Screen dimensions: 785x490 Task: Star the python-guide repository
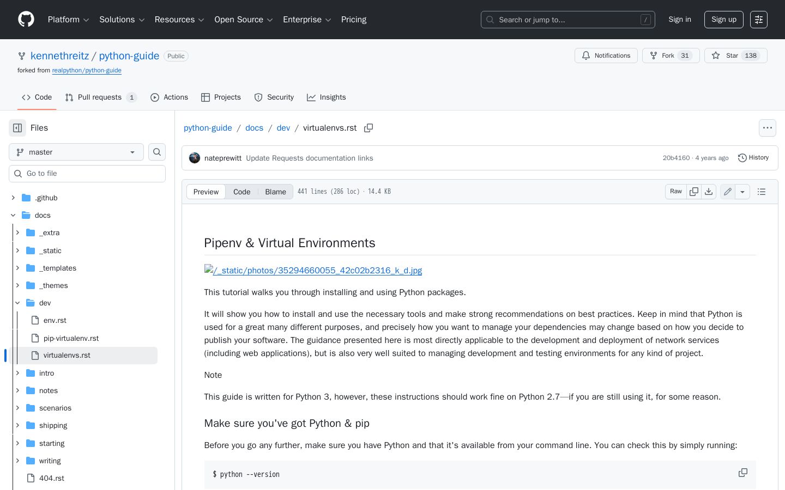[736, 56]
